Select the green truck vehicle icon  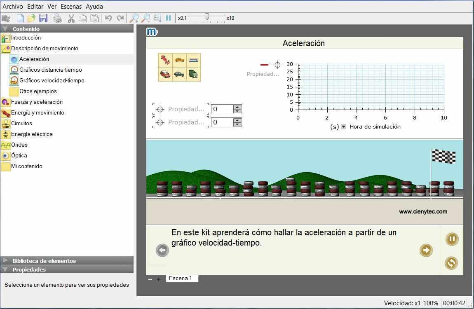(193, 74)
